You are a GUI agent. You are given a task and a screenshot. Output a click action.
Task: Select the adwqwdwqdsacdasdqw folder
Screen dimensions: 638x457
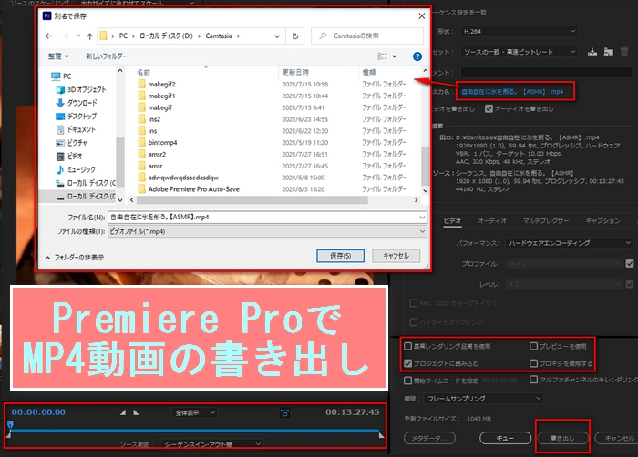[x=179, y=178]
